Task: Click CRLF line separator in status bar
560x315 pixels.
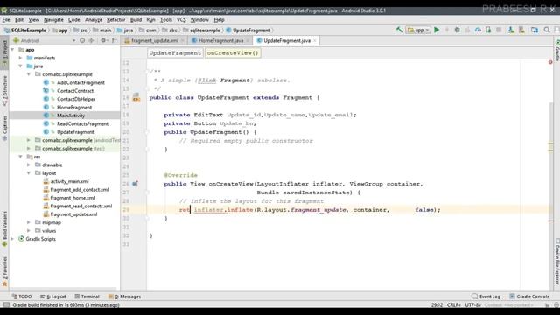Action: [x=454, y=305]
